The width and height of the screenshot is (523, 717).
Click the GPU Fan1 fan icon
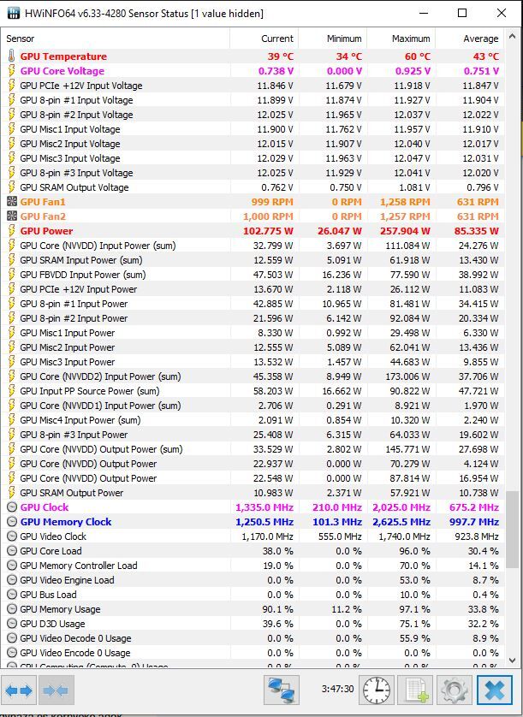12,202
